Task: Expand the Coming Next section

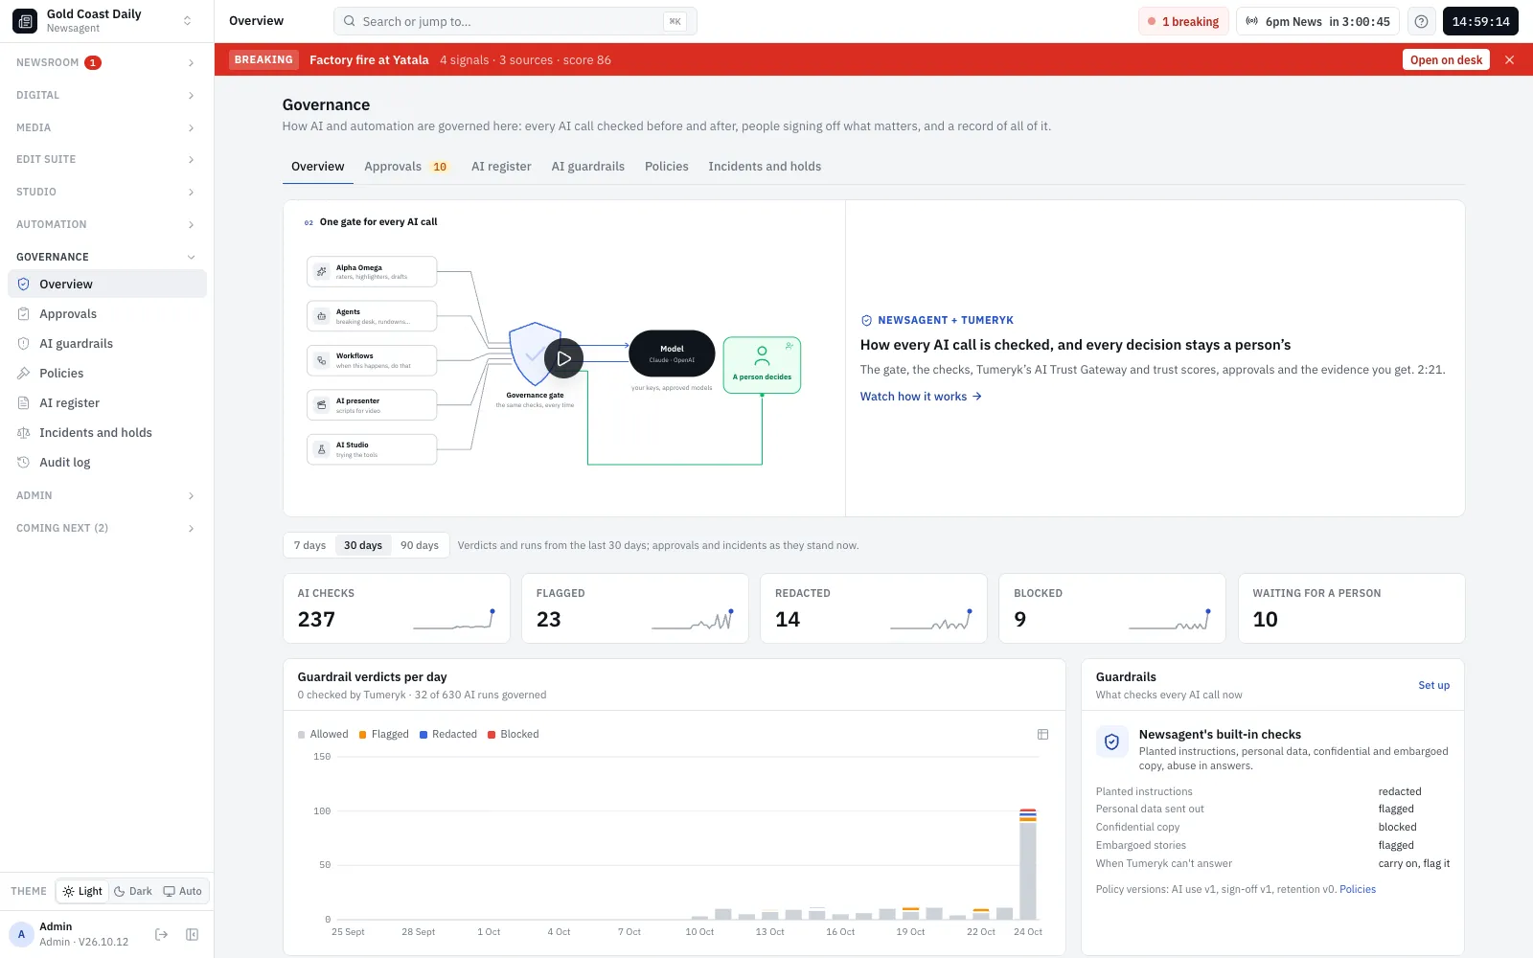Action: tap(106, 528)
